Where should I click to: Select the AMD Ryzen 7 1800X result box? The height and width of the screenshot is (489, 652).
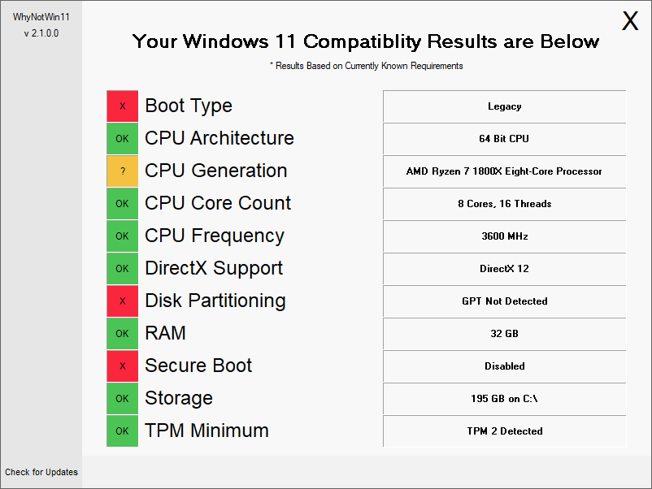tap(504, 171)
